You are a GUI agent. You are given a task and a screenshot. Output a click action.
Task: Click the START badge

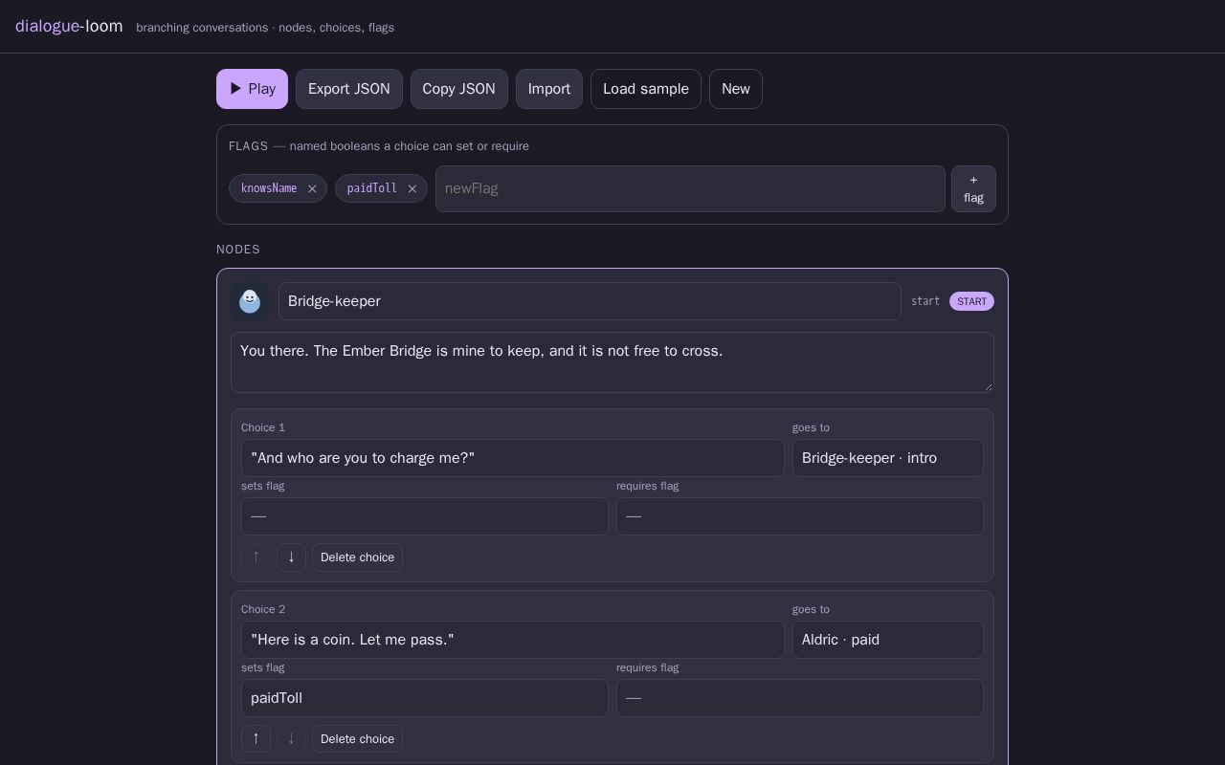coord(971,301)
